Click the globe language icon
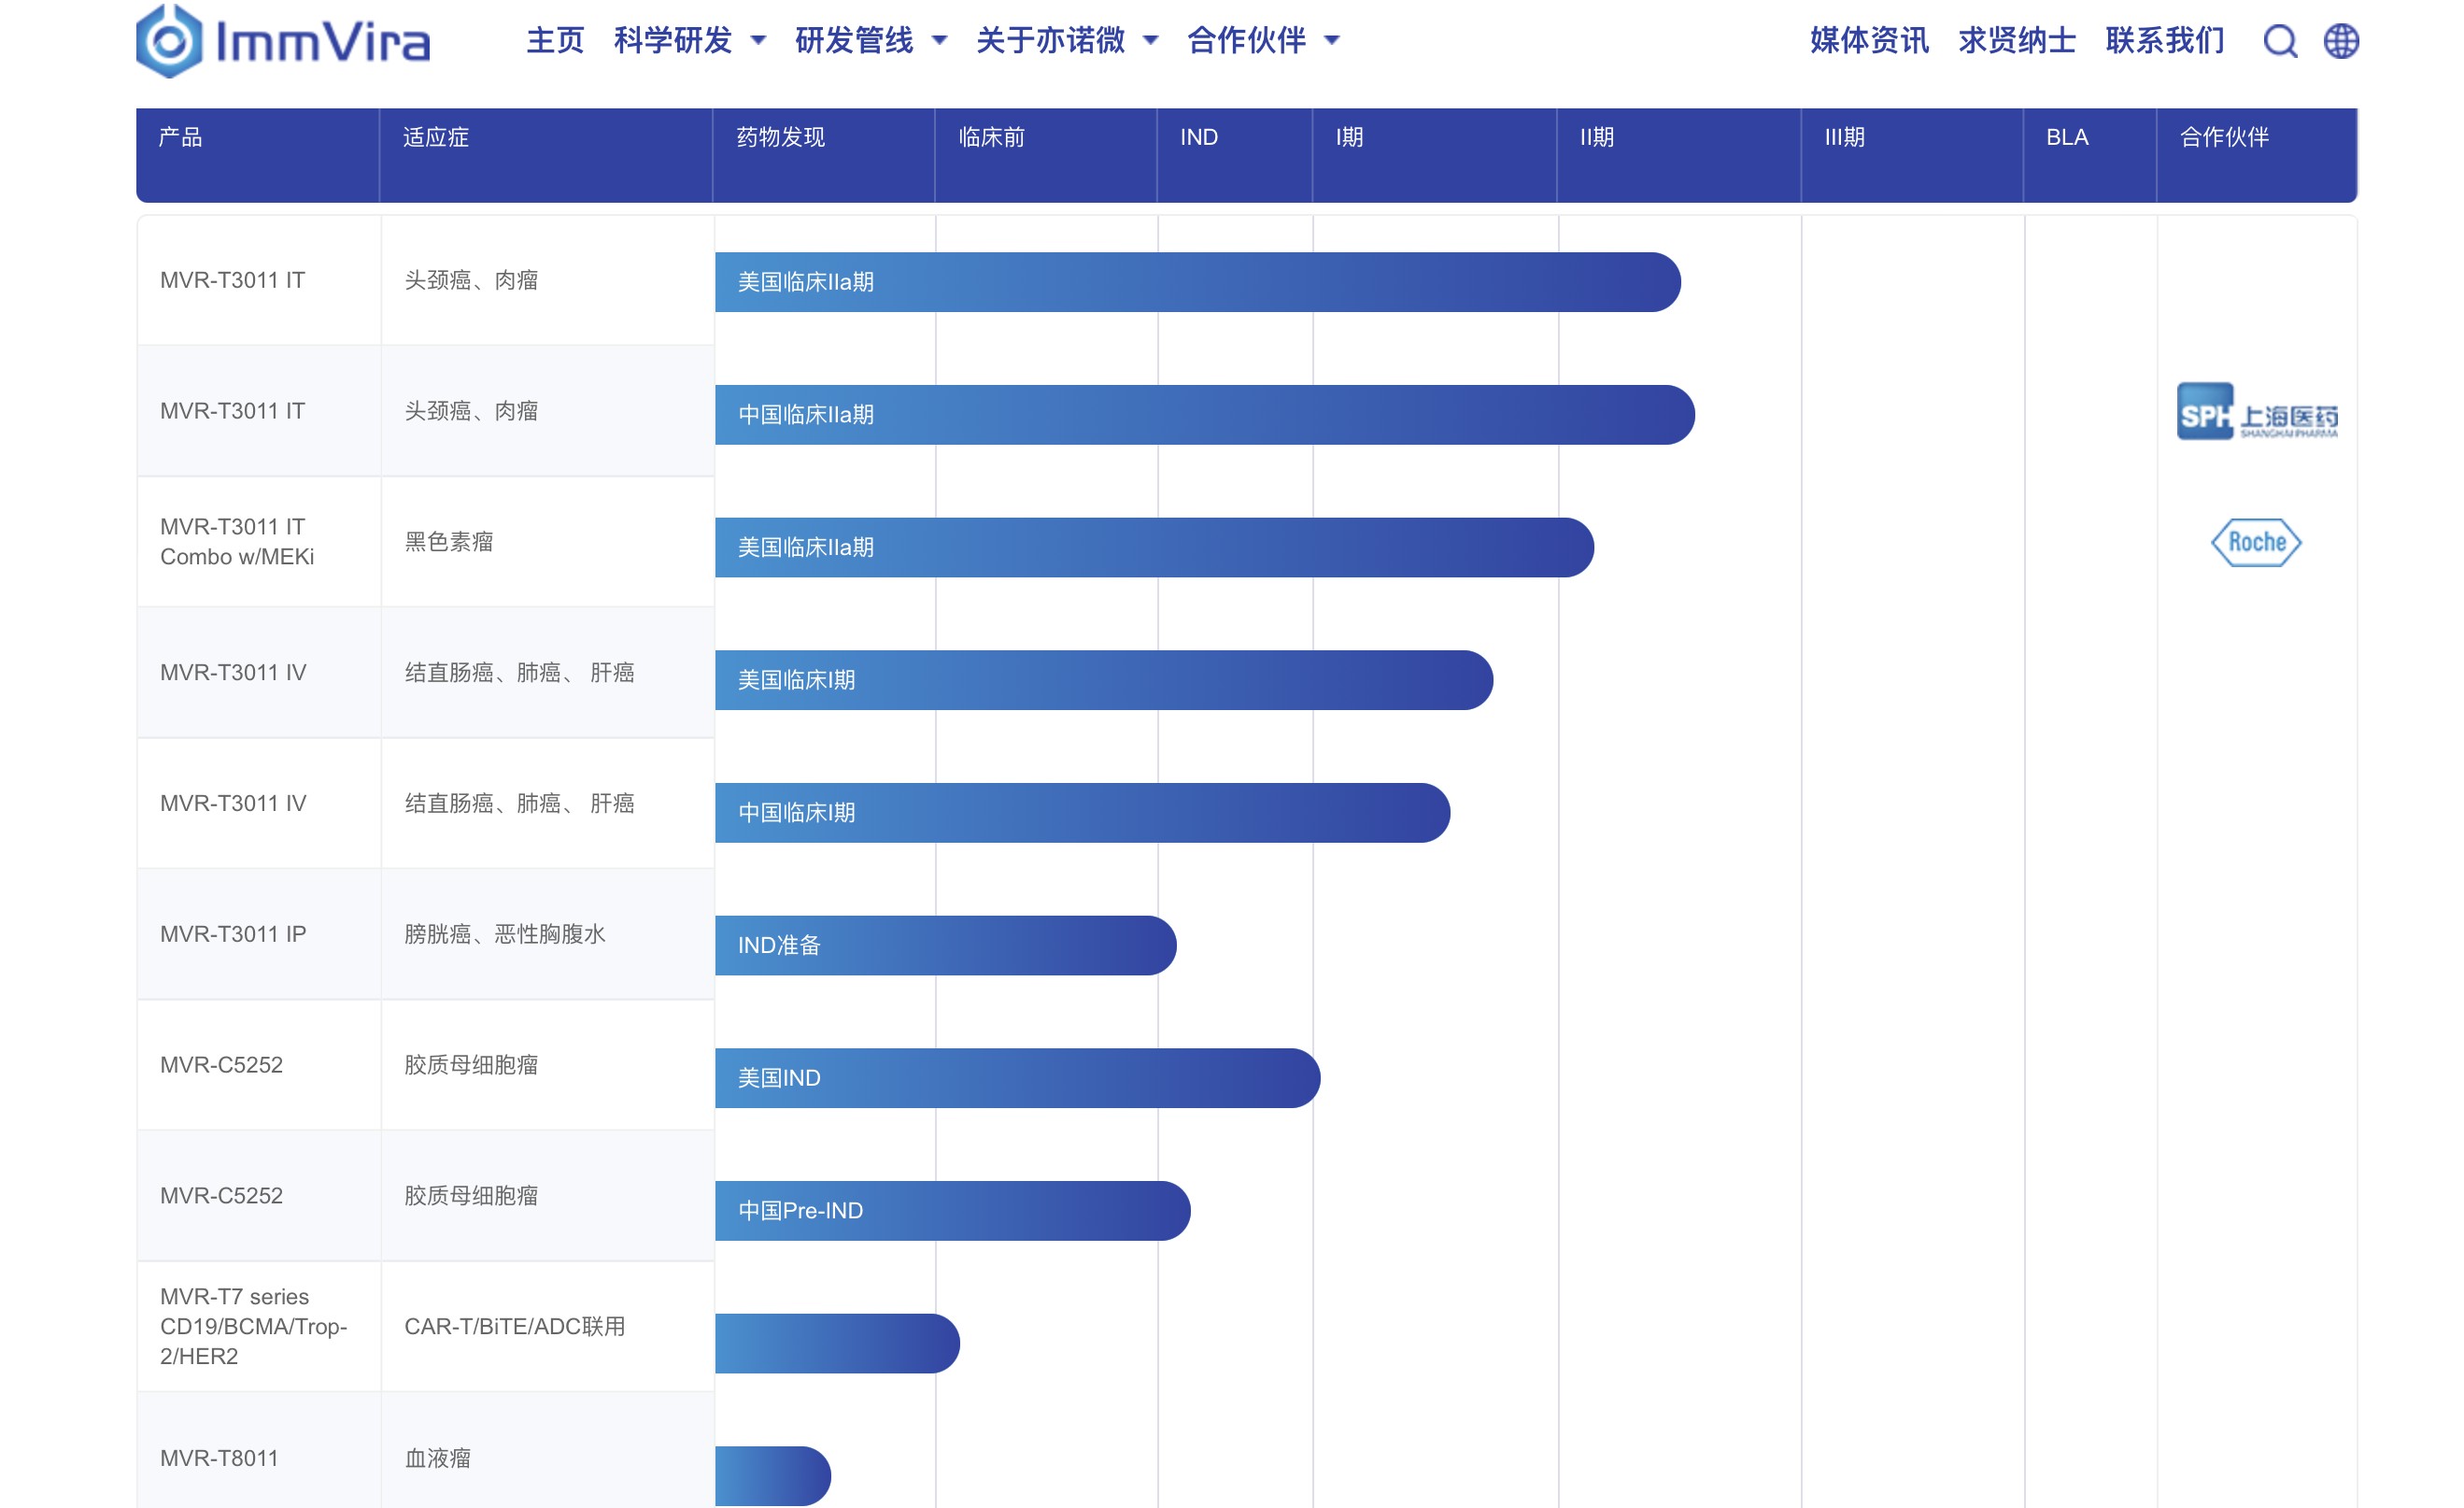Screen dimensions: 2464x1508 pos(2340,41)
